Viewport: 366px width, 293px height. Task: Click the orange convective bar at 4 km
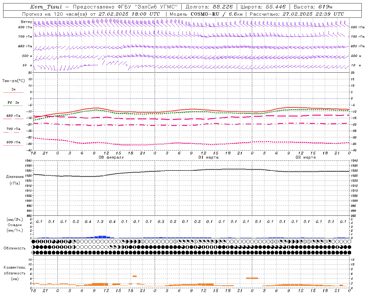point(252,278)
